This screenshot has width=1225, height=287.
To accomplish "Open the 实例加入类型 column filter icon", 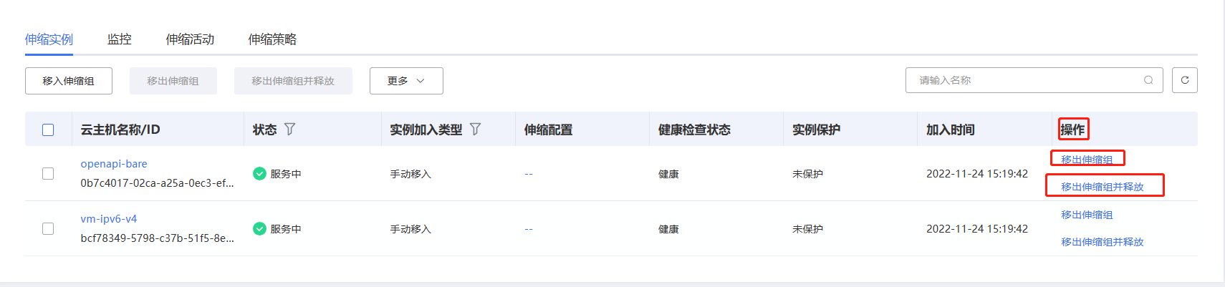I will tap(475, 130).
